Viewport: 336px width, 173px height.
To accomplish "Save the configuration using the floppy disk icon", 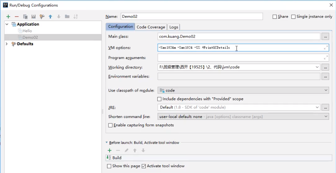I will (33, 17).
